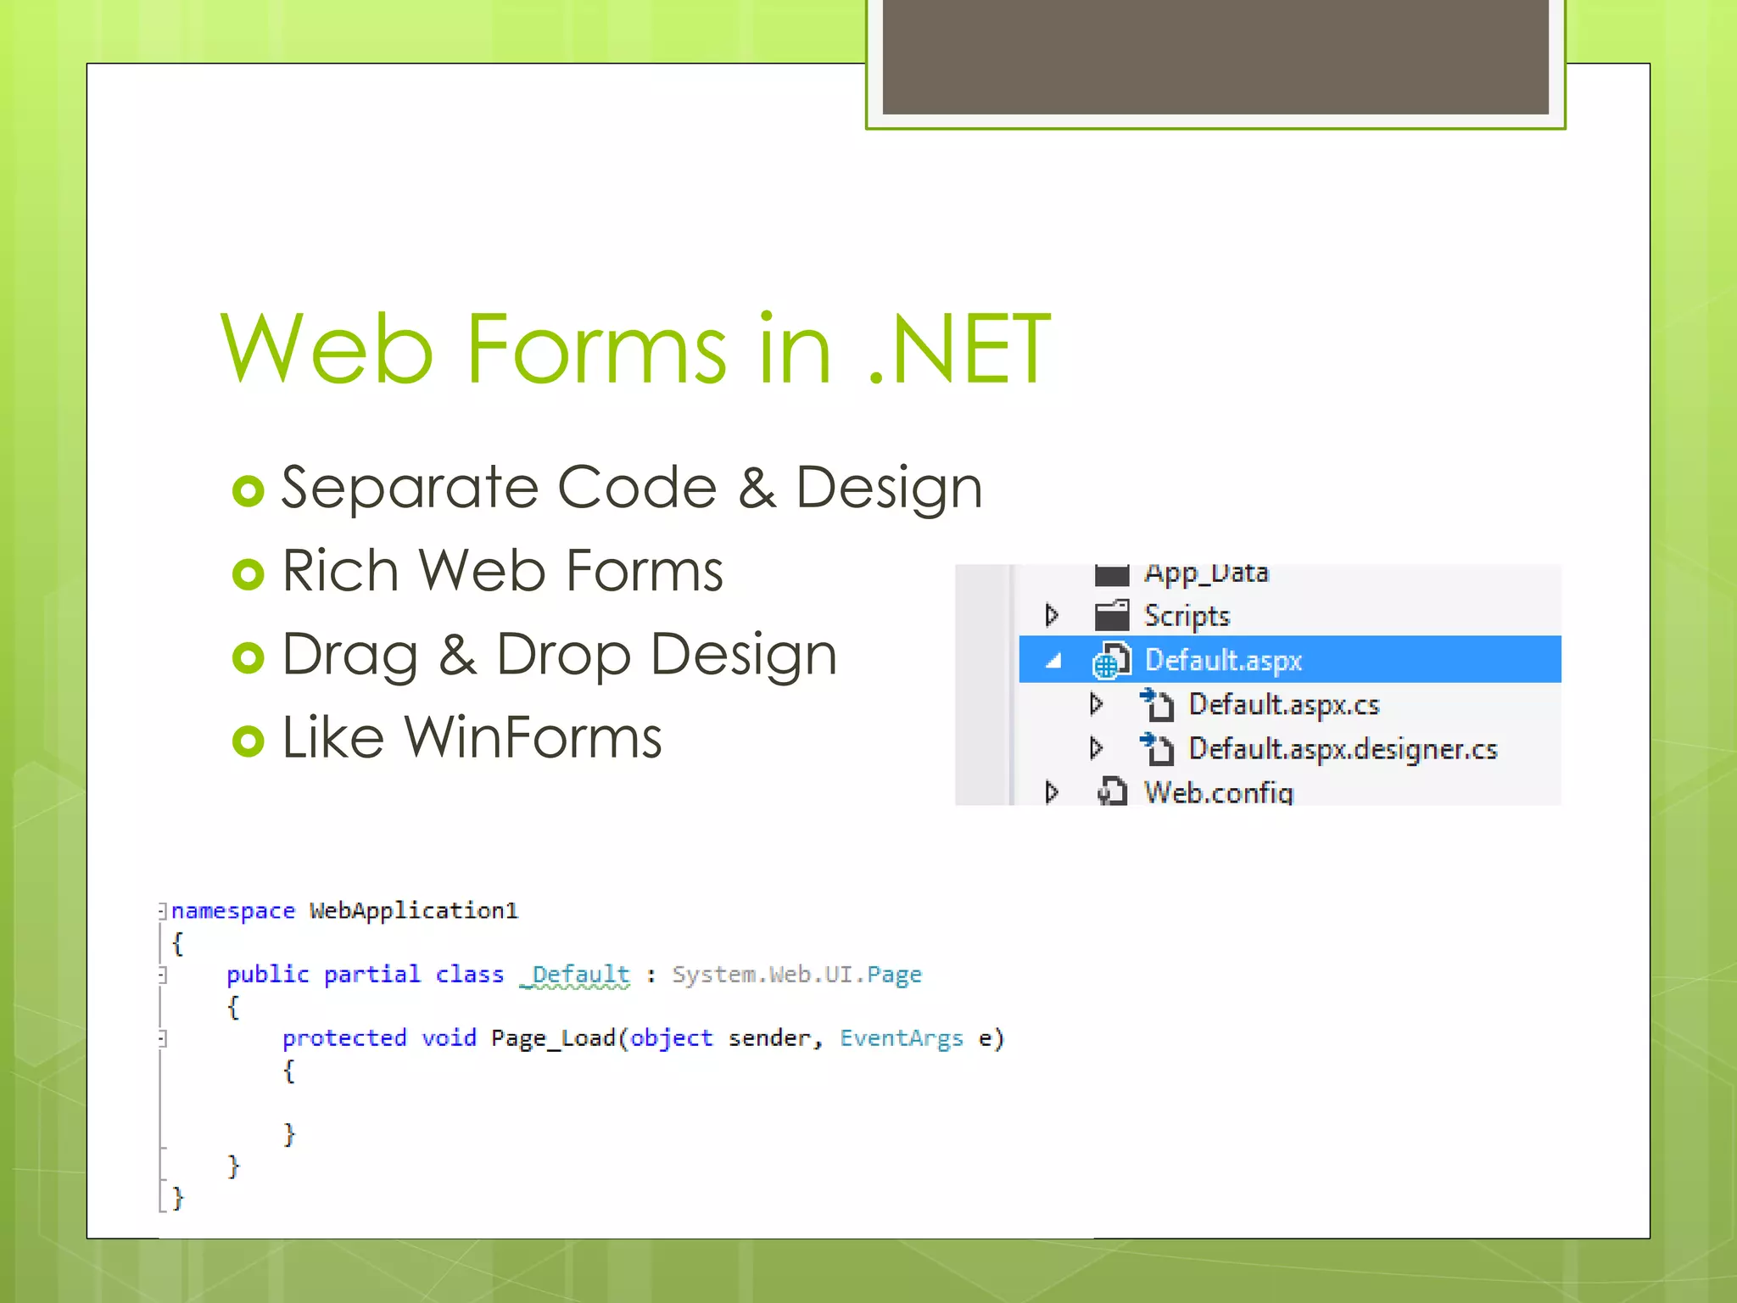1737x1303 pixels.
Task: Expand the Web.config node
Action: [1052, 792]
